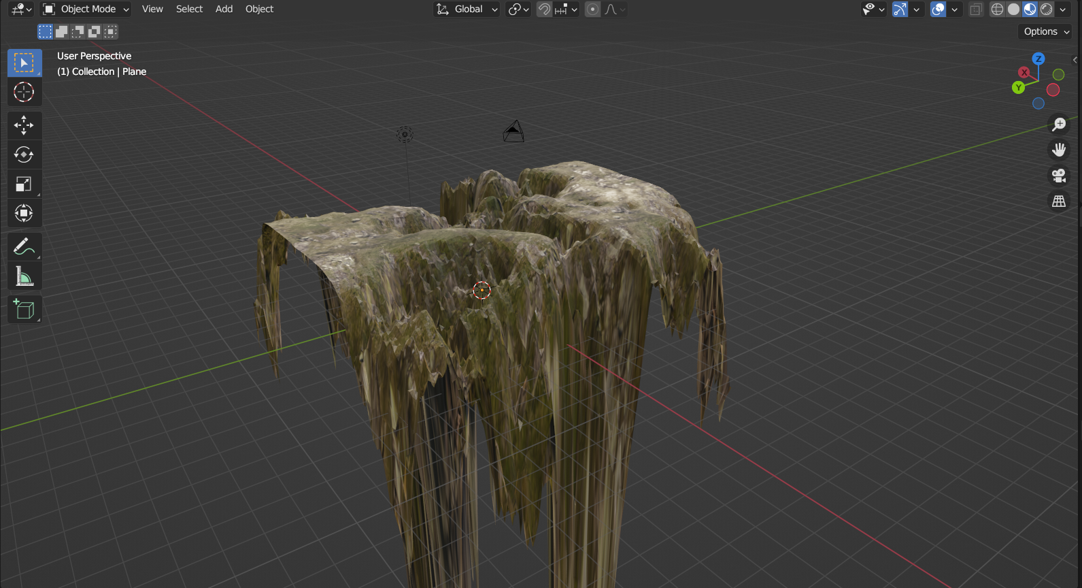Open the Select menu
The image size is (1082, 588).
pos(189,10)
